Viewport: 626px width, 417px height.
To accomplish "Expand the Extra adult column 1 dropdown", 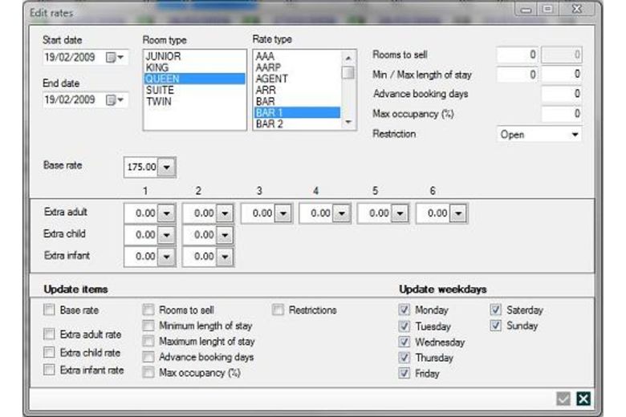I will point(166,214).
